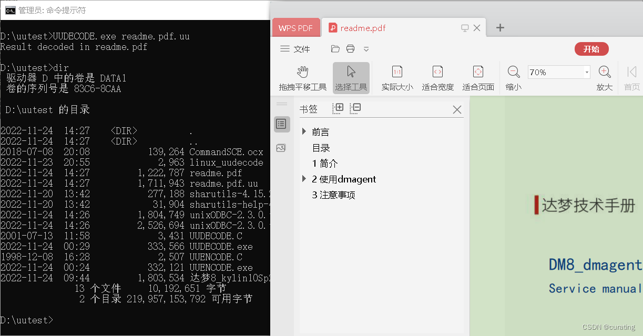
Task: Zoom in with the 放大 magnifier icon
Action: pos(604,72)
